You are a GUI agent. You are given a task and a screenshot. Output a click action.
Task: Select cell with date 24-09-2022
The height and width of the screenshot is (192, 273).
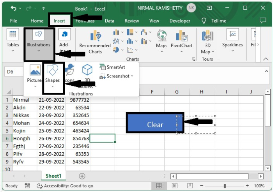(51, 123)
